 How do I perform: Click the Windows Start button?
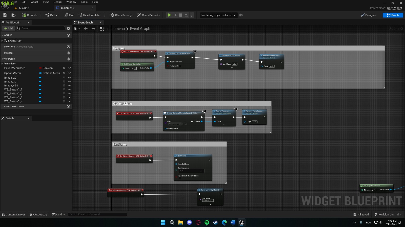coord(163,222)
